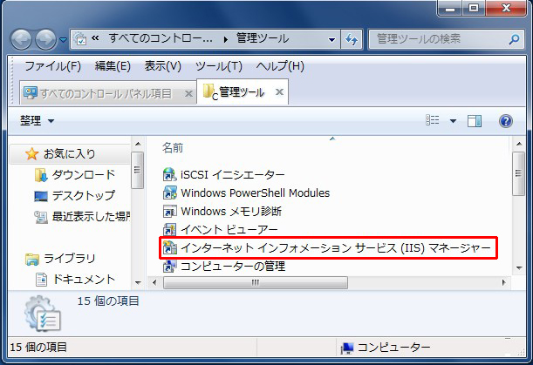Screen dimensions: 533x365
Task: Click the Forward navigation arrow button
Action: pyautogui.click(x=47, y=40)
